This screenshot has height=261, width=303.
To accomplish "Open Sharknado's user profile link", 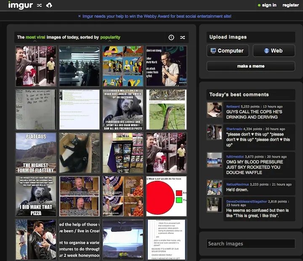I will point(234,129).
